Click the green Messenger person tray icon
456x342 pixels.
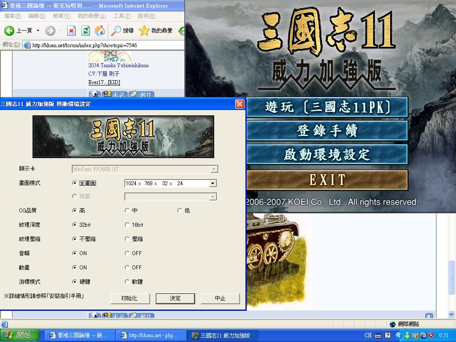tap(407, 335)
